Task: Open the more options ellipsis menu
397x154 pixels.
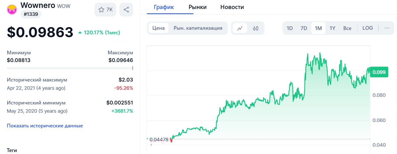Action: coord(387,28)
